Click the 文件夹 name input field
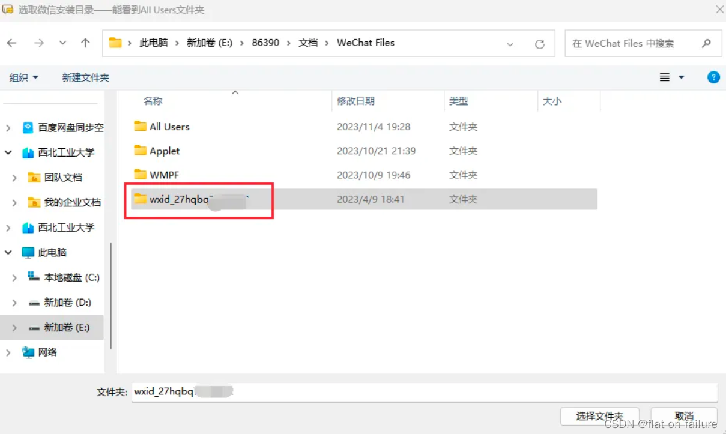The width and height of the screenshot is (726, 434). (x=425, y=391)
